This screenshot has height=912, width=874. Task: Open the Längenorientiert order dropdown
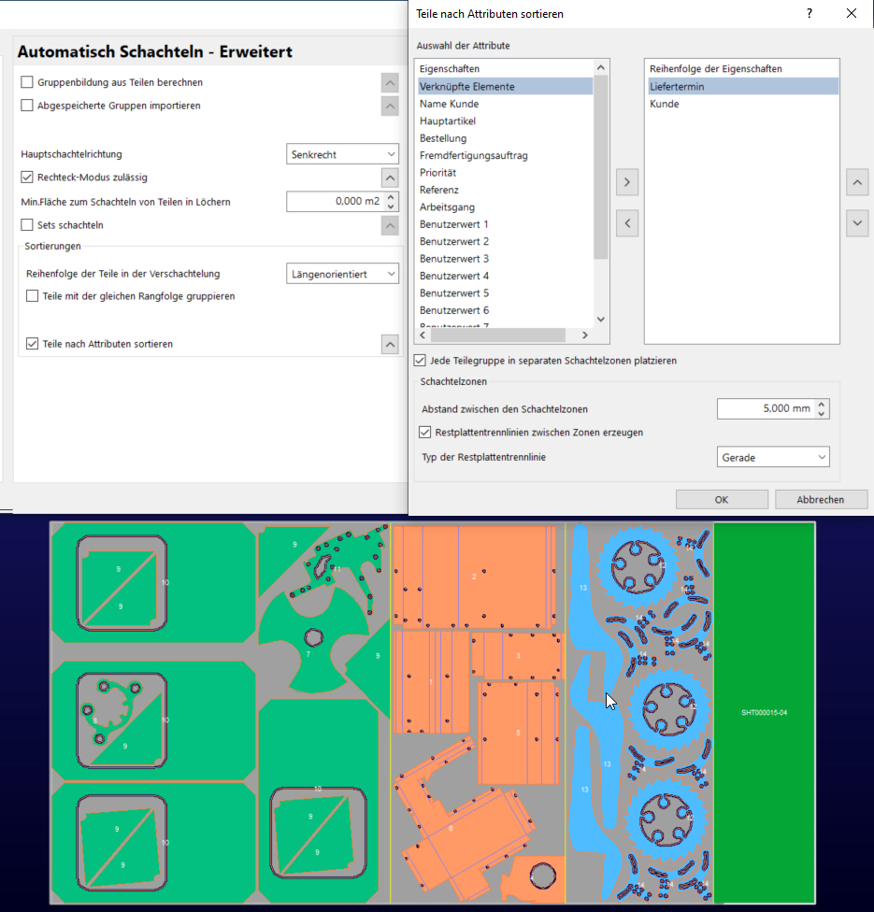(343, 274)
